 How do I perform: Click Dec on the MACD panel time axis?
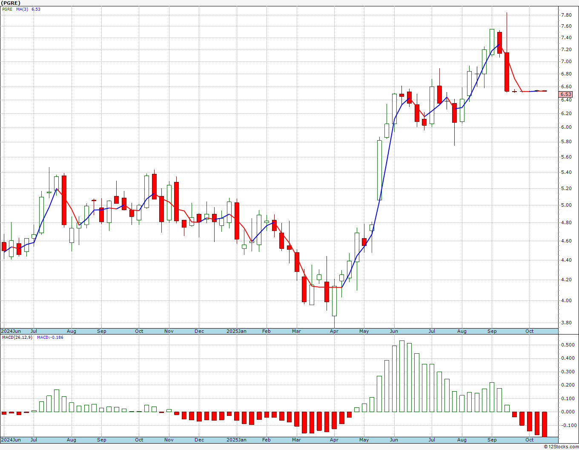[199, 440]
